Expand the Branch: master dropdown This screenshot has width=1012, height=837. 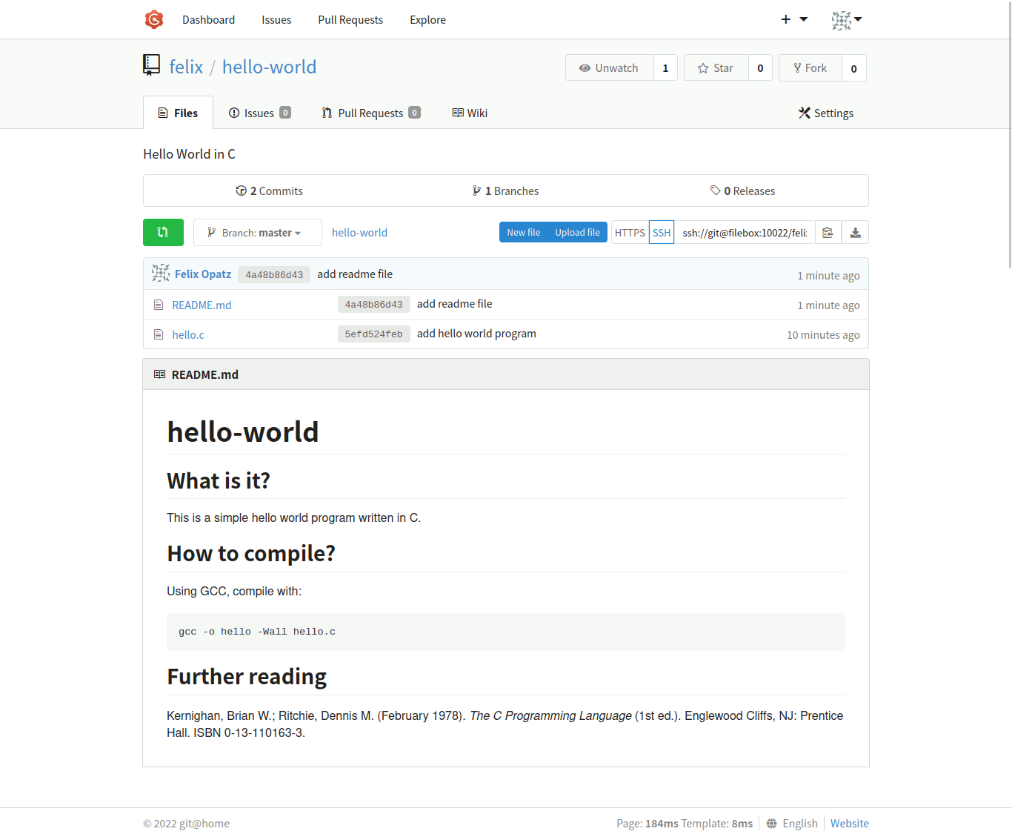[257, 233]
